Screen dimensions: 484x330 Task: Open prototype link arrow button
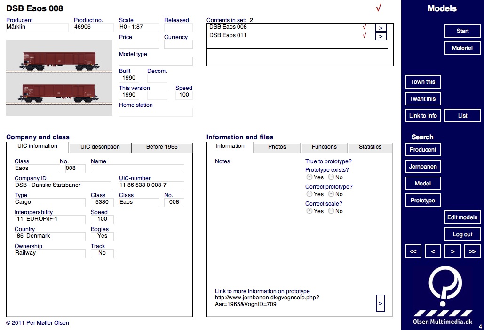pyautogui.click(x=380, y=303)
